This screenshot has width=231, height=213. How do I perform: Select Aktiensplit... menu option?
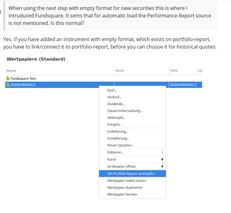point(132,117)
